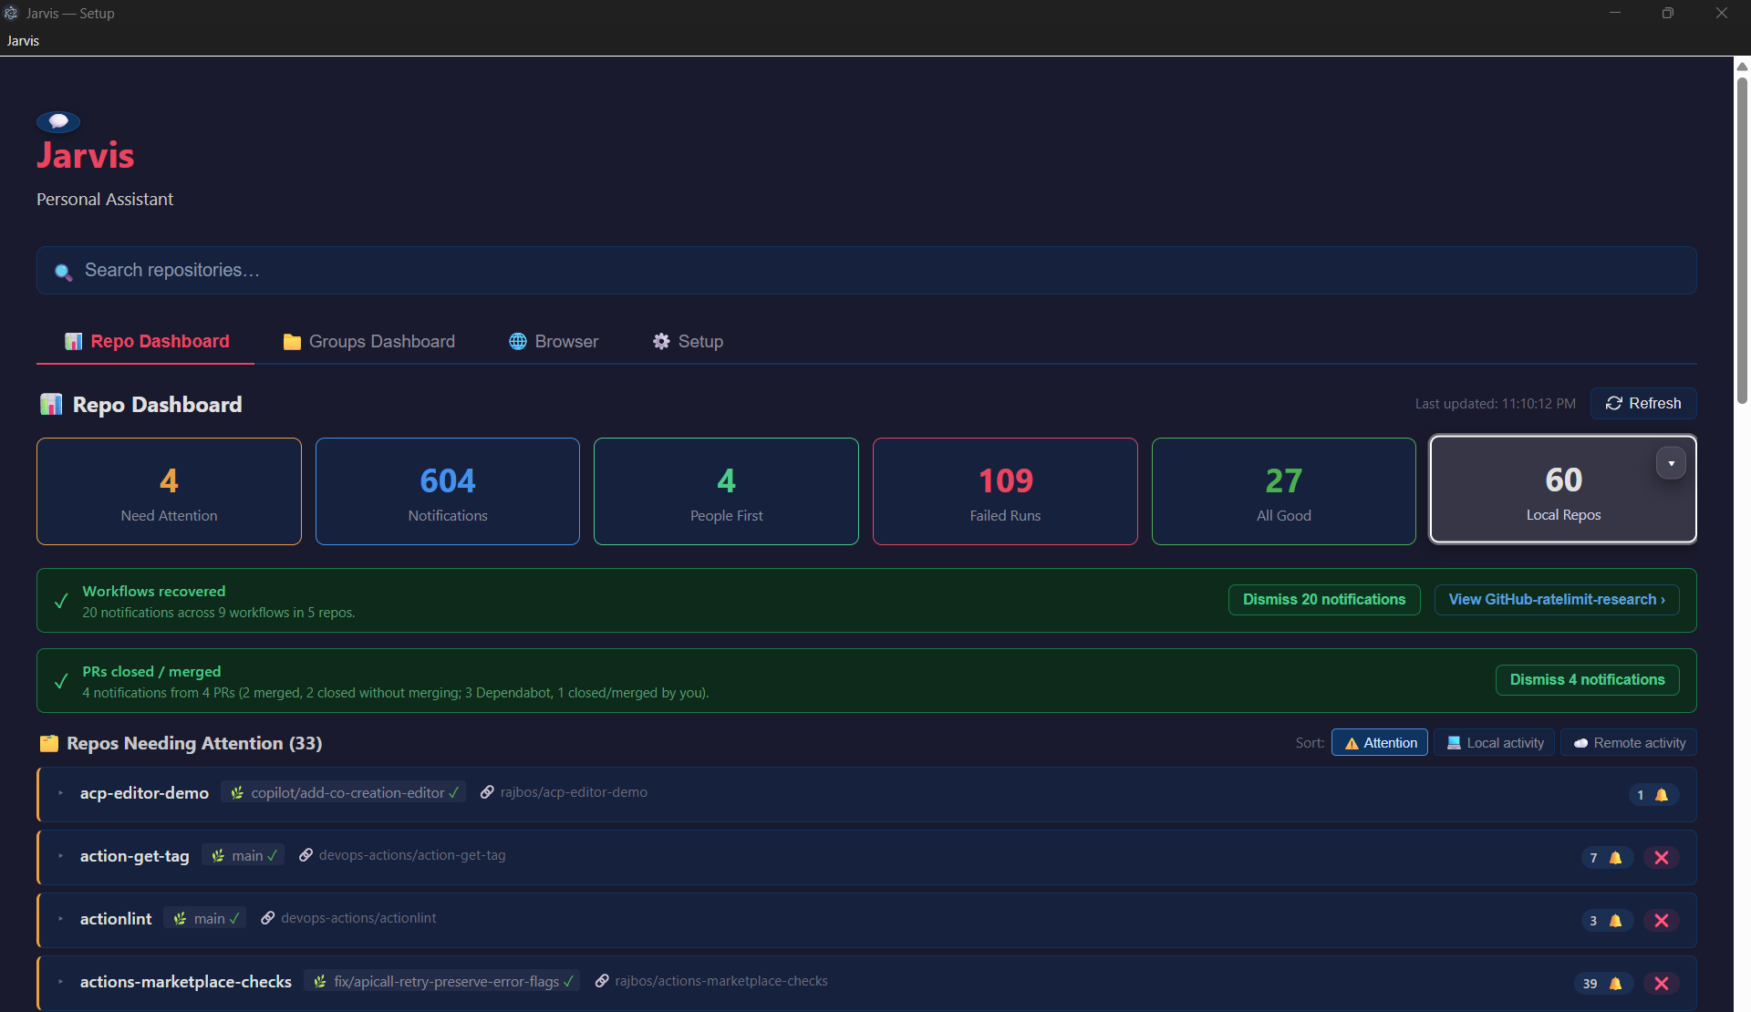
Task: Click the red X on action-get-tag row
Action: (1662, 858)
